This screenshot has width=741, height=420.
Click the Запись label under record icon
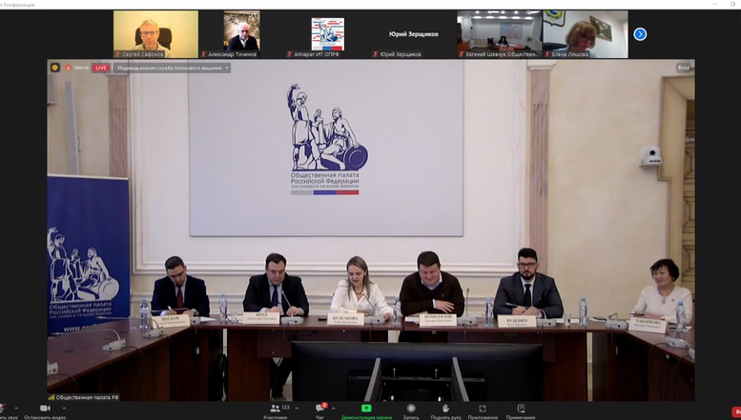[x=411, y=417]
